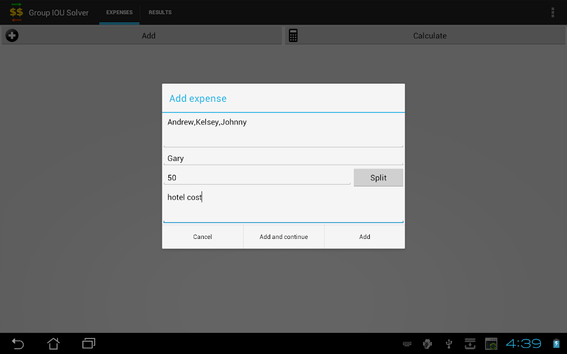
Task: Focus the hotel cost description field
Action: pos(283,206)
